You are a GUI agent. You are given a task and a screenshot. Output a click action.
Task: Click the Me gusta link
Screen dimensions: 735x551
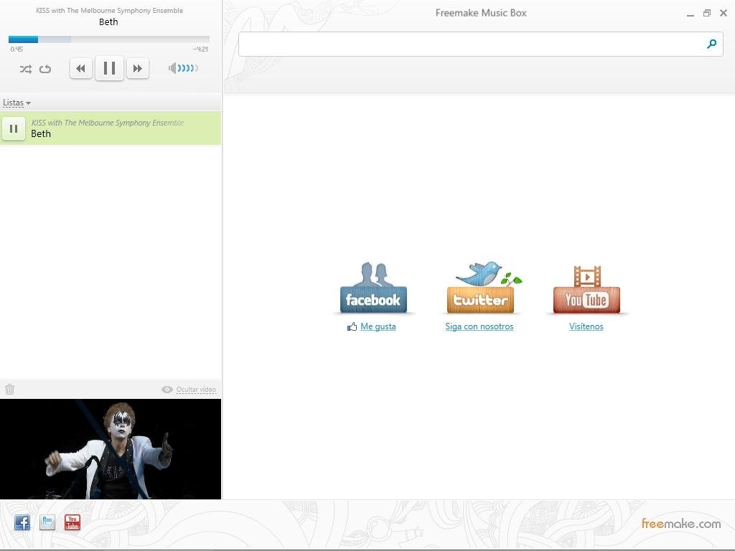tap(378, 326)
